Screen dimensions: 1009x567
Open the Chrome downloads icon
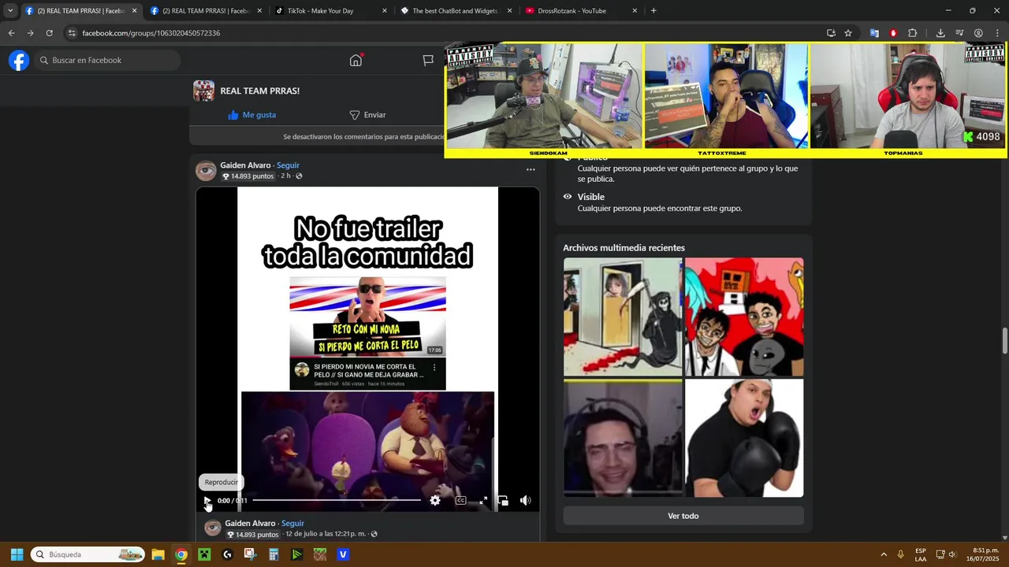(x=940, y=33)
